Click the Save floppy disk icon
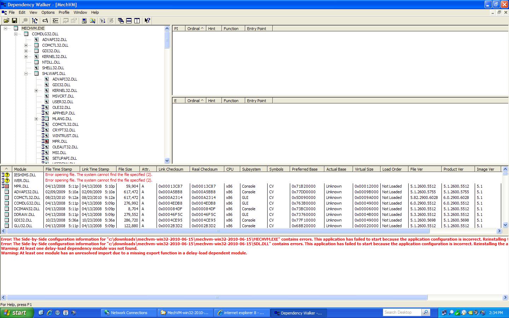The image size is (509, 318). 14,20
